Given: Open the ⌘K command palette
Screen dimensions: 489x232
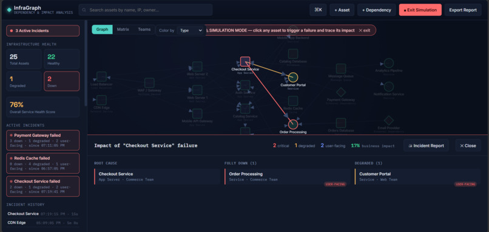Looking at the screenshot, I should click(318, 10).
